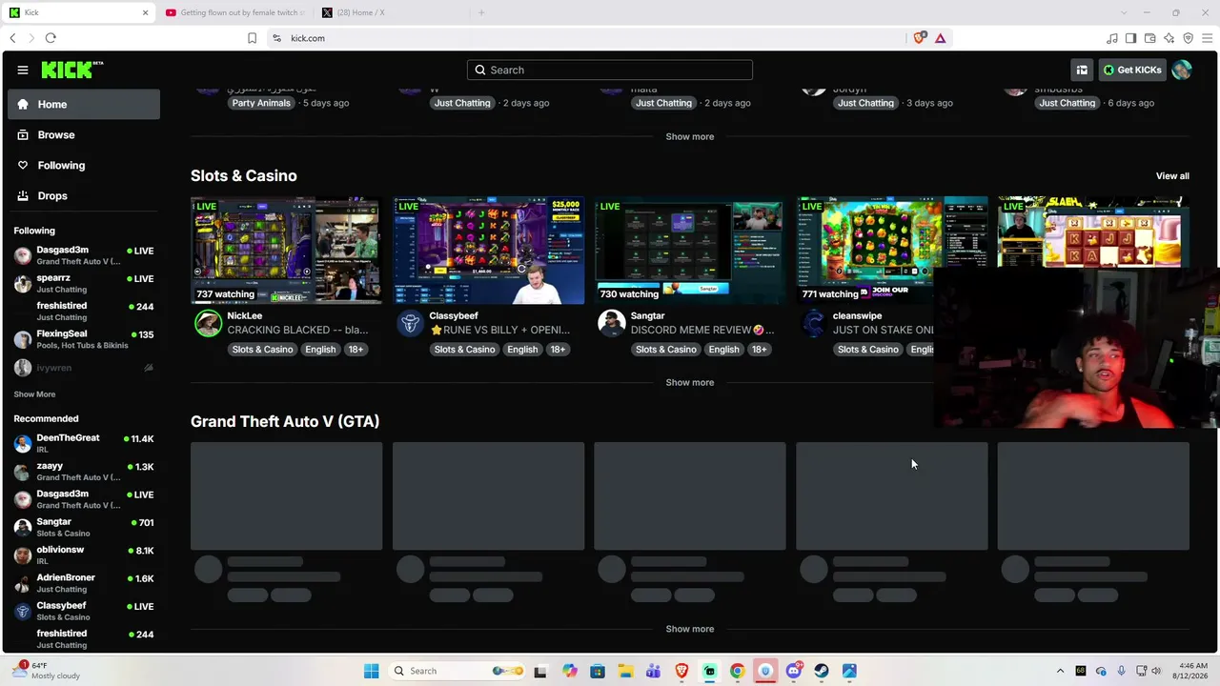Switch to the Home / X tab
This screenshot has height=686, width=1220.
(391, 12)
